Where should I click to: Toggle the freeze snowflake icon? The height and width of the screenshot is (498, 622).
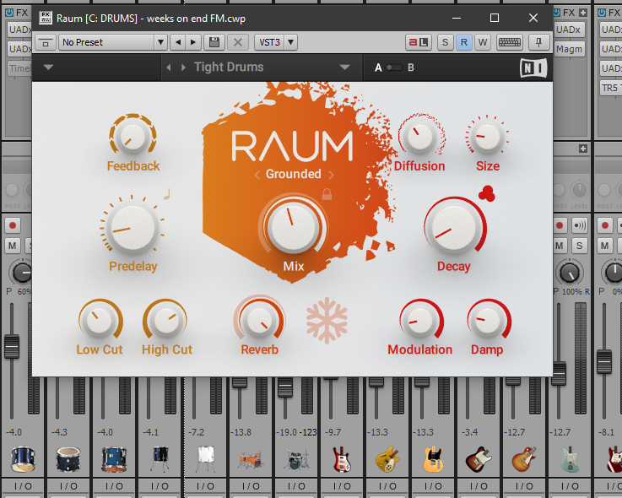tap(327, 321)
